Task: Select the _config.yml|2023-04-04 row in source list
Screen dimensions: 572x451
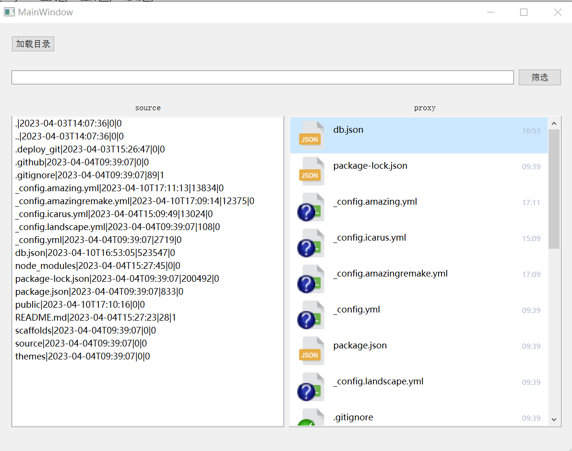Action: click(148, 240)
